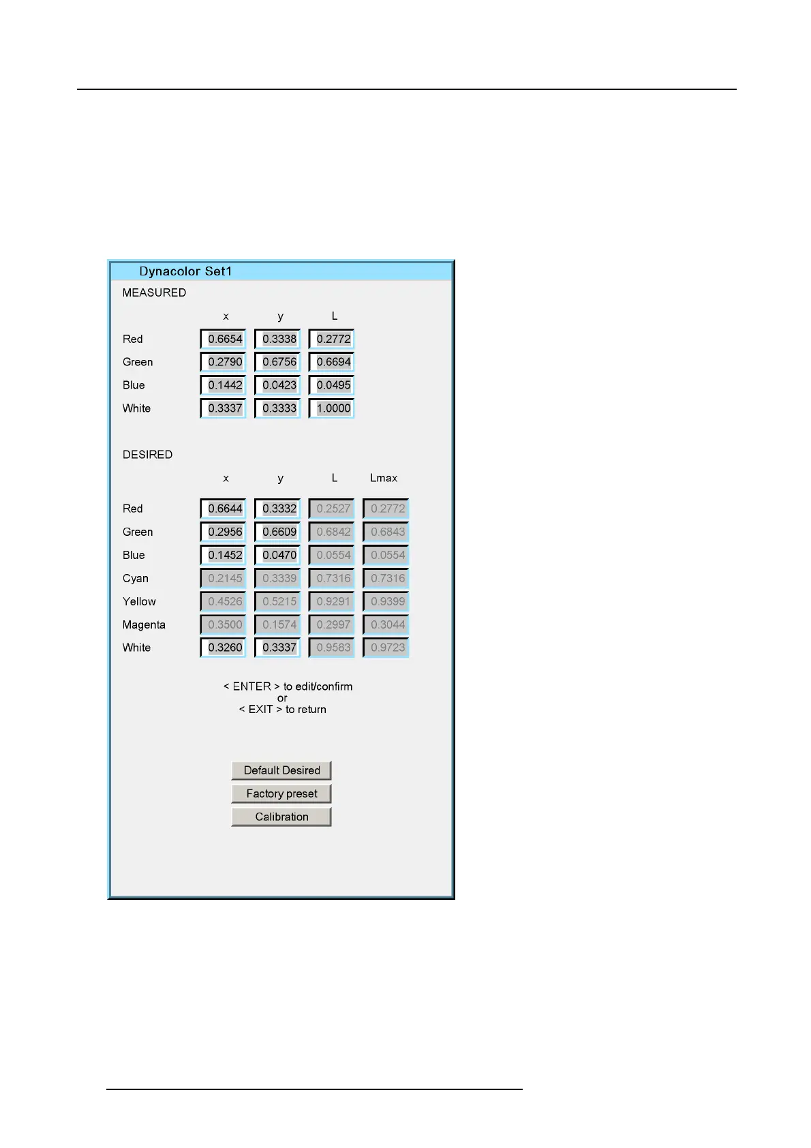
Task: Select the Measured Red L field 0.2772
Action: (x=332, y=339)
